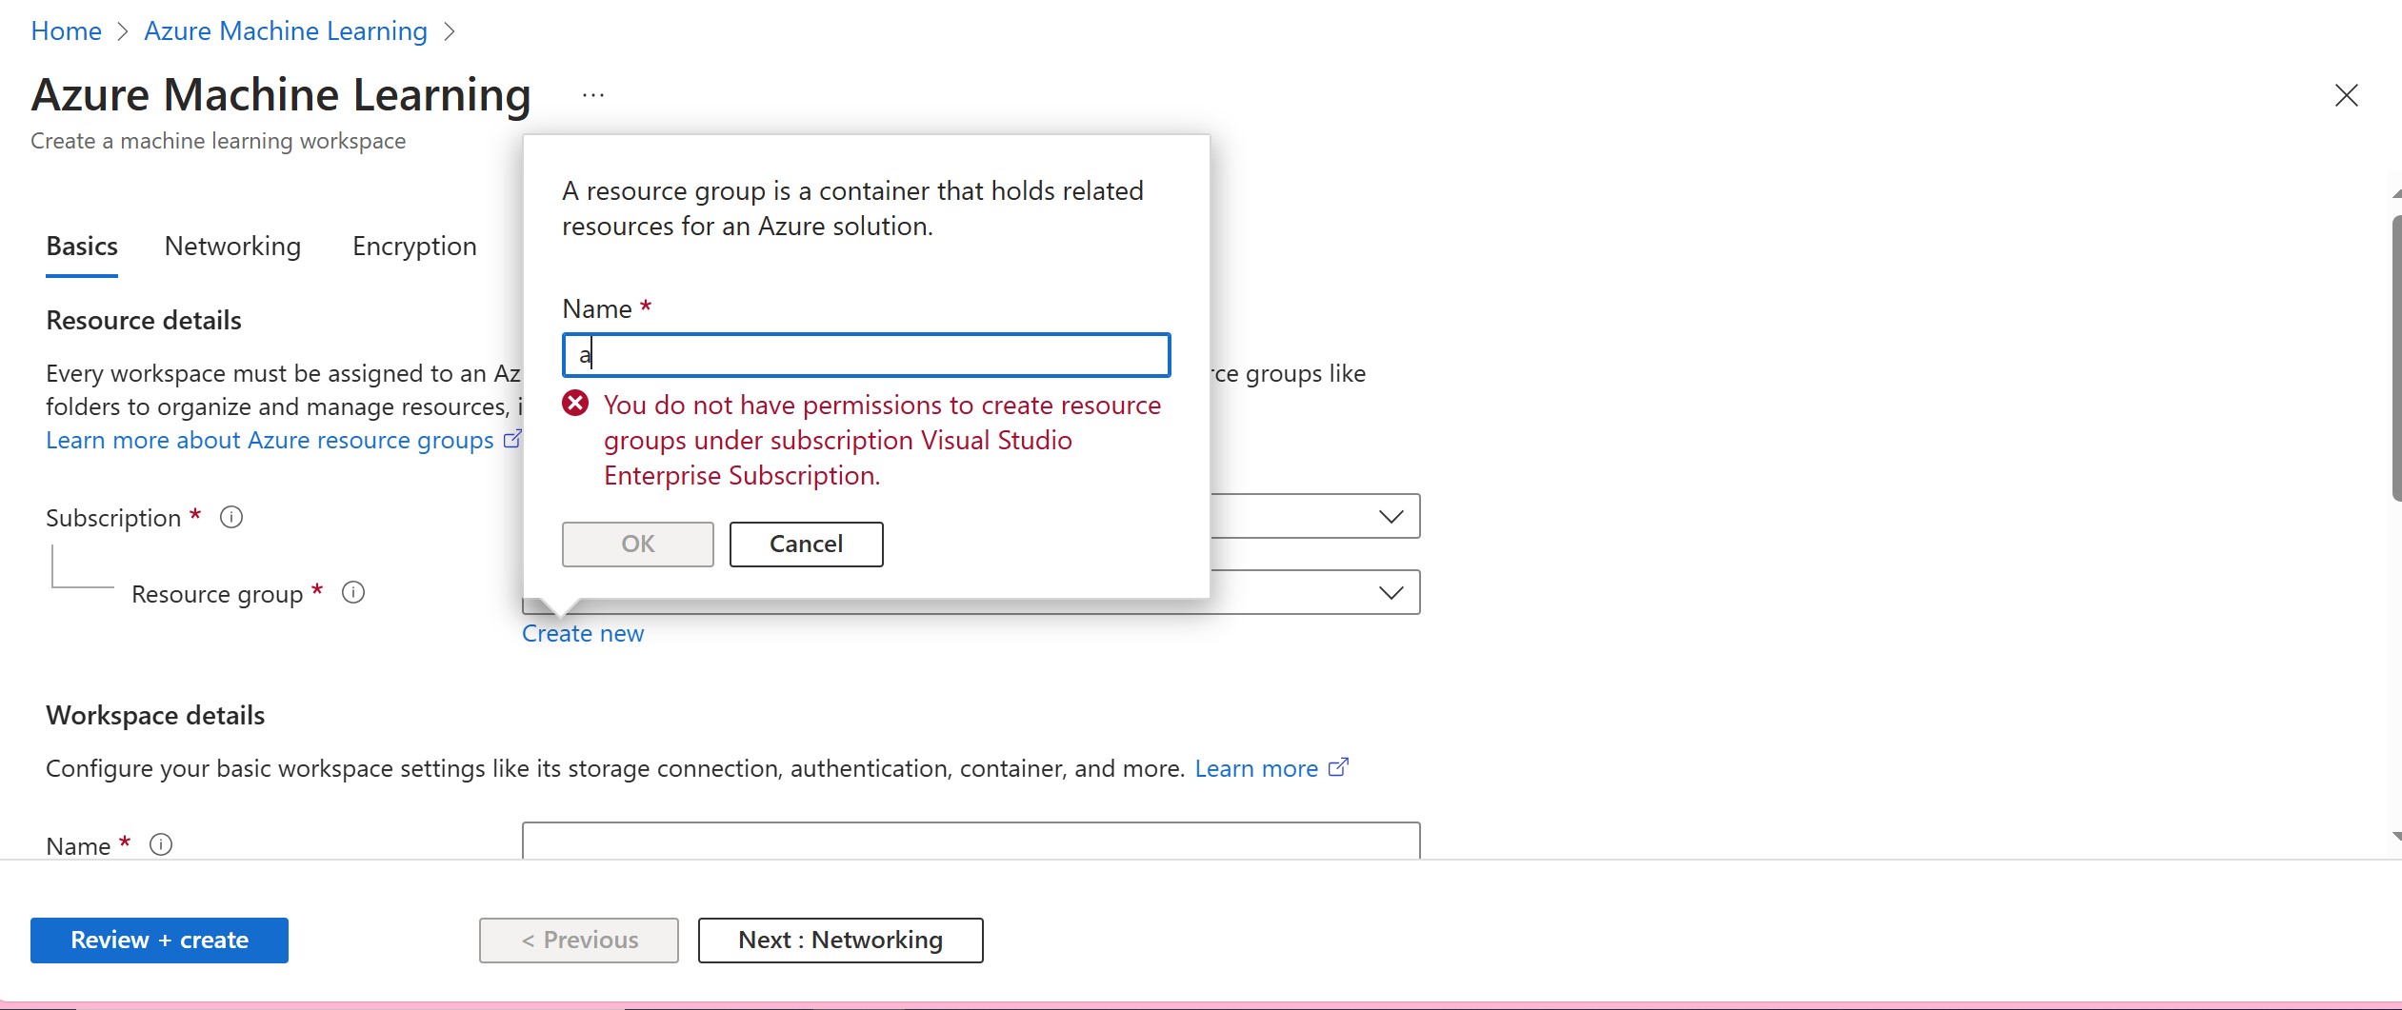Click Next : Networking
Viewport: 2402px width, 1010px height.
pyautogui.click(x=839, y=940)
